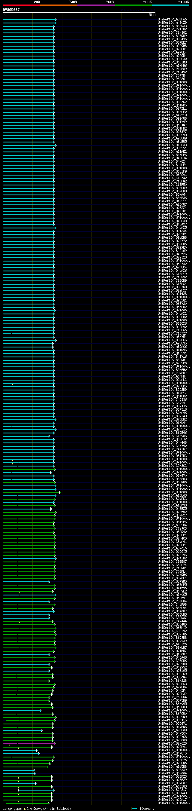
Task: Click the purple 60% identity legend bar
Action: pyautogui.click(x=96, y=5)
